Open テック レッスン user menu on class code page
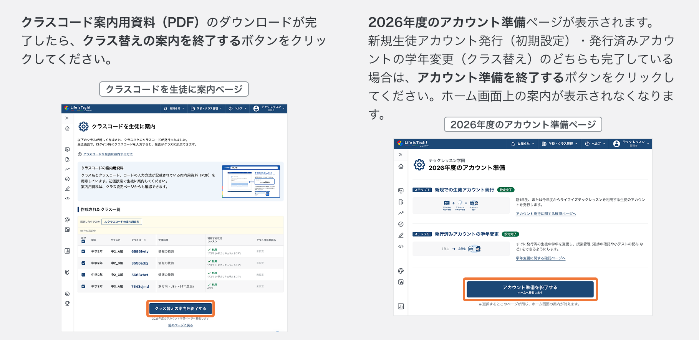The width and height of the screenshot is (699, 340). (x=269, y=109)
